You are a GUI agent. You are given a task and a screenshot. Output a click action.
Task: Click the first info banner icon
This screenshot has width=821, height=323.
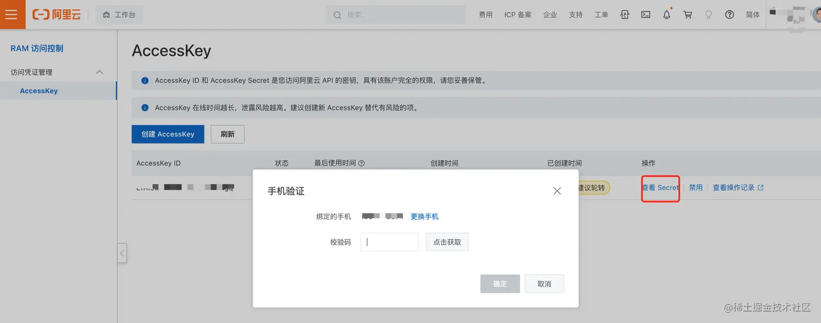coord(145,81)
